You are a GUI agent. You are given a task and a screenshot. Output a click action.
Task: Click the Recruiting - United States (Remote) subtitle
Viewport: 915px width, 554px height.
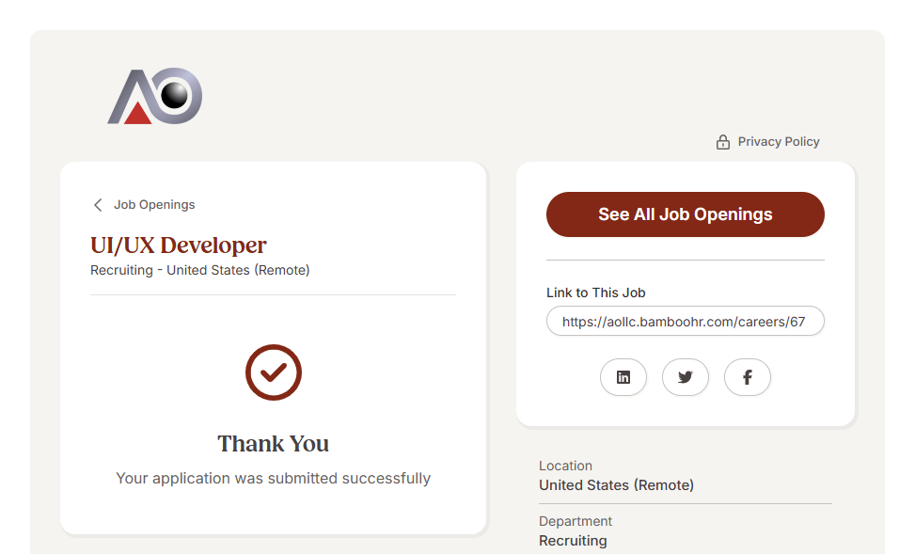199,270
